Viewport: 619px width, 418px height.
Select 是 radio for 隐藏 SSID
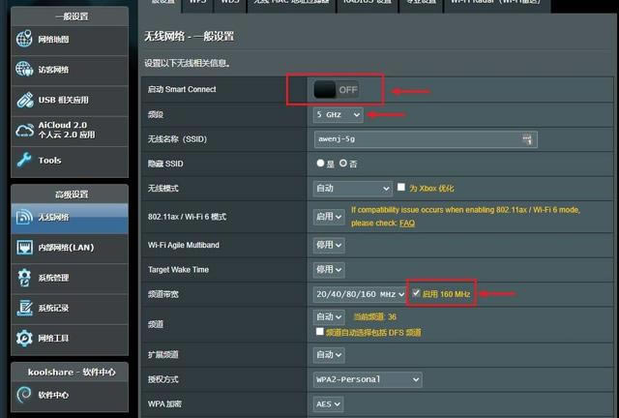[318, 164]
